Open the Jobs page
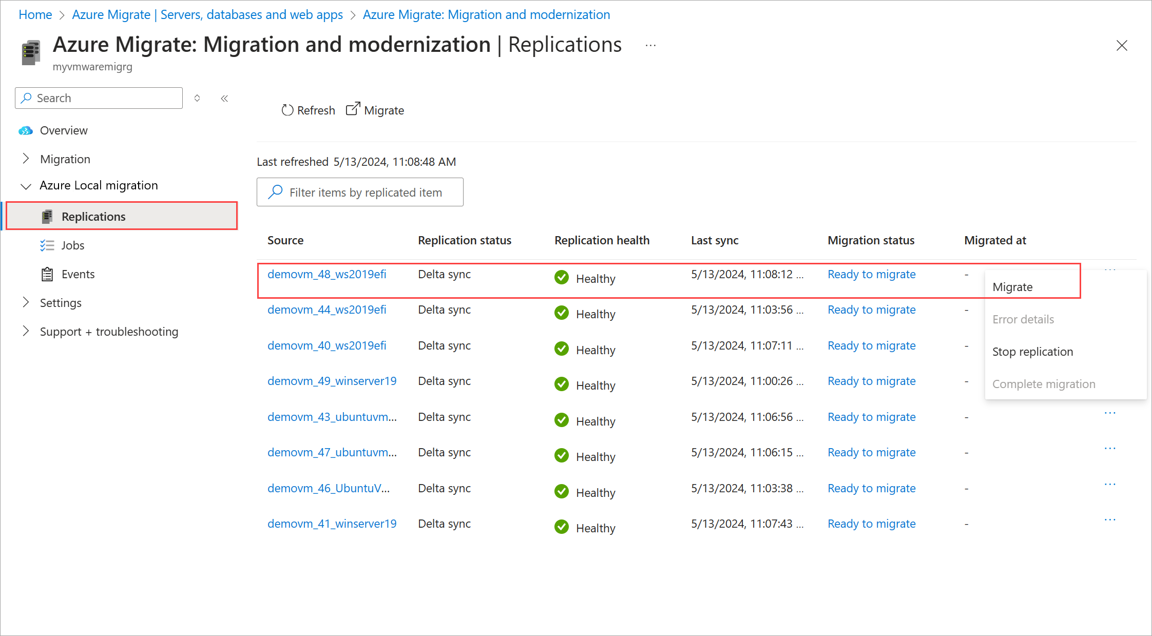The image size is (1152, 636). 73,245
